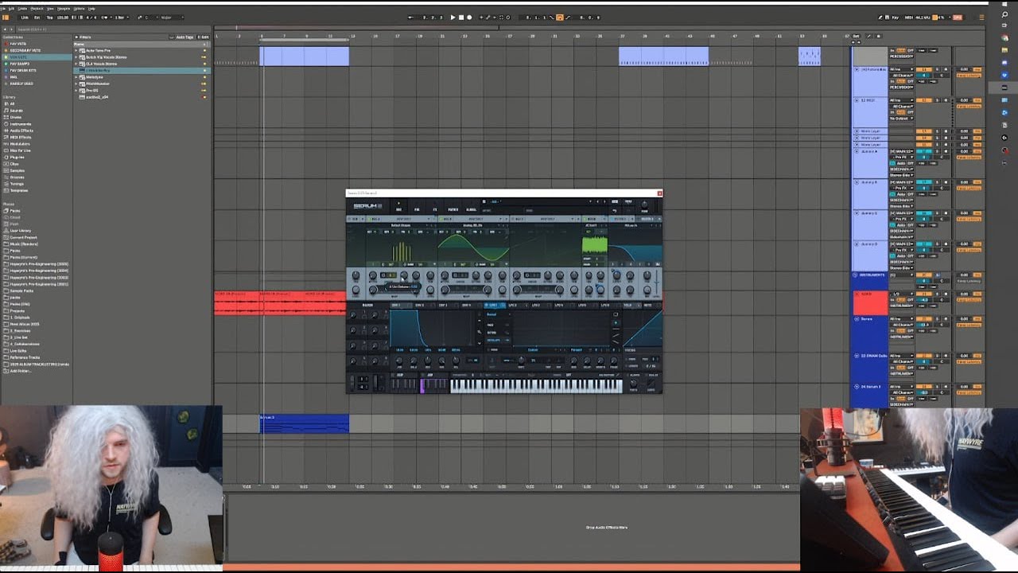Click the Serum on-screen piano keyboard
The height and width of the screenshot is (573, 1018).
pos(536,385)
